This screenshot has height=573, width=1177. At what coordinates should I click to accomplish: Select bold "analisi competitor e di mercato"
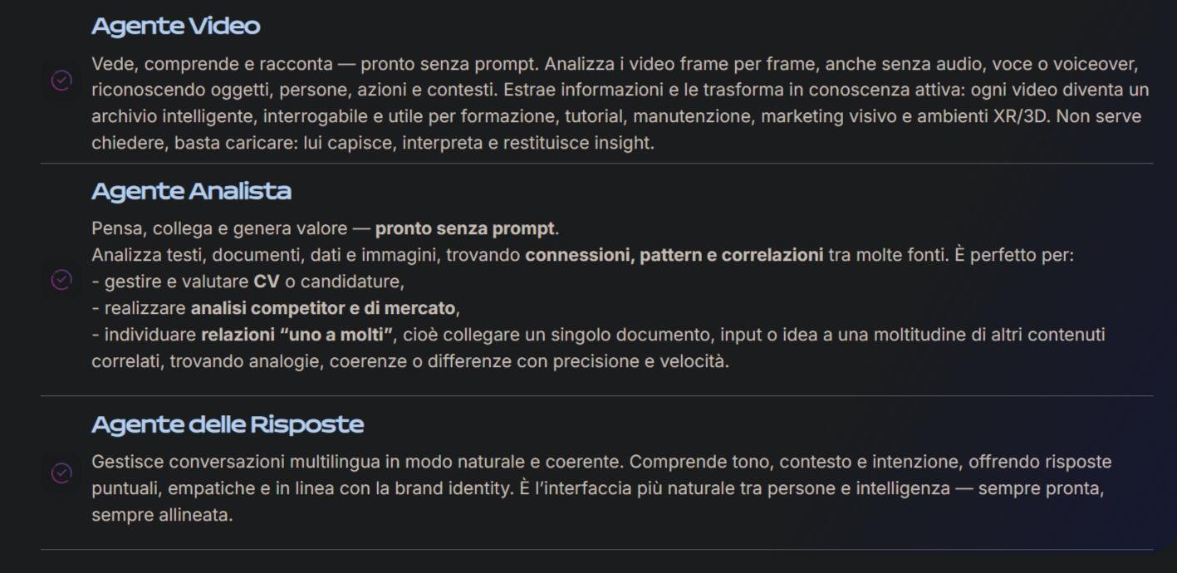pyautogui.click(x=323, y=308)
